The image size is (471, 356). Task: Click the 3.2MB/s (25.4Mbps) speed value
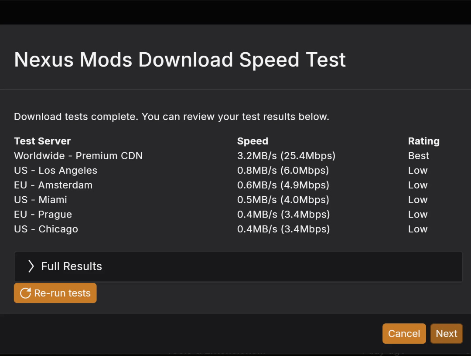pos(286,156)
